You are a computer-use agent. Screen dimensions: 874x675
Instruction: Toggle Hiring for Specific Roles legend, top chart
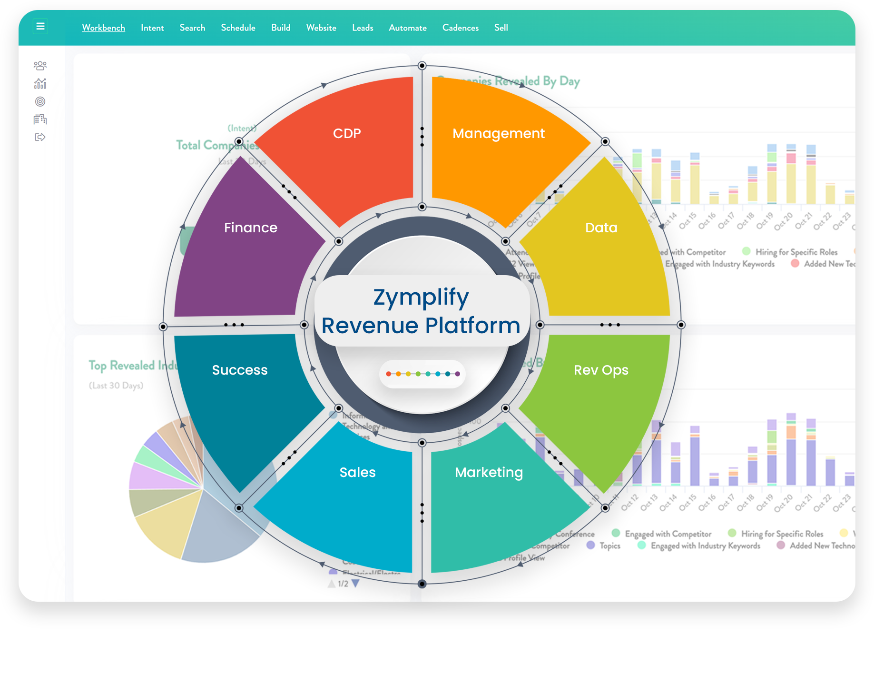(790, 252)
